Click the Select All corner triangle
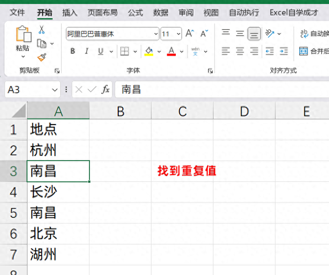Screen dimensions: 329x275 tap(19, 111)
